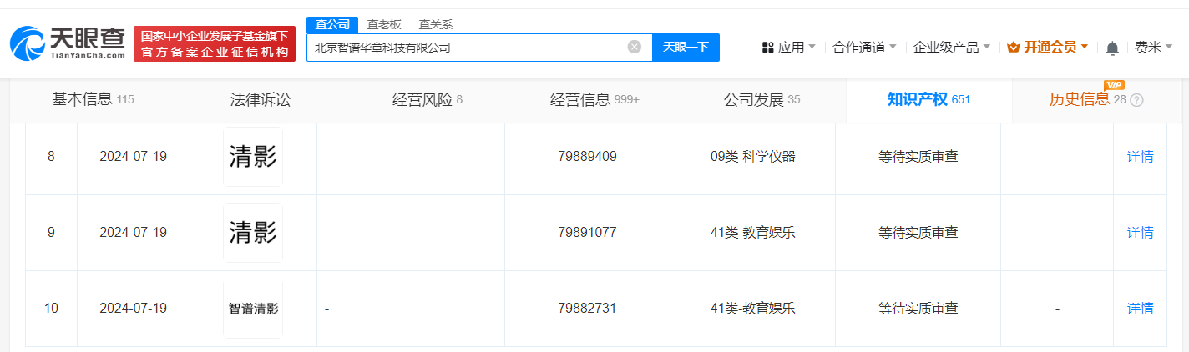This screenshot has height=352, width=1189.
Task: Click the 应用 grid icon
Action: tap(768, 48)
